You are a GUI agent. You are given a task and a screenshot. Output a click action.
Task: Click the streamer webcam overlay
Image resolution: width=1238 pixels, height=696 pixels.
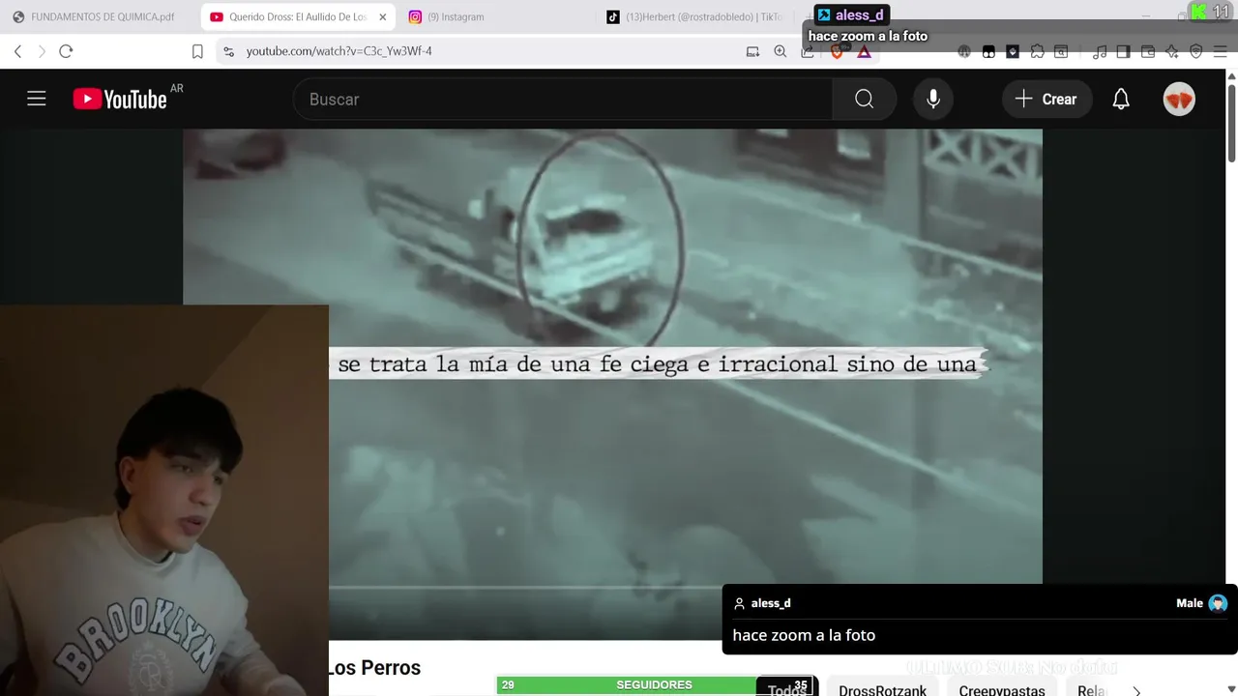tap(164, 501)
